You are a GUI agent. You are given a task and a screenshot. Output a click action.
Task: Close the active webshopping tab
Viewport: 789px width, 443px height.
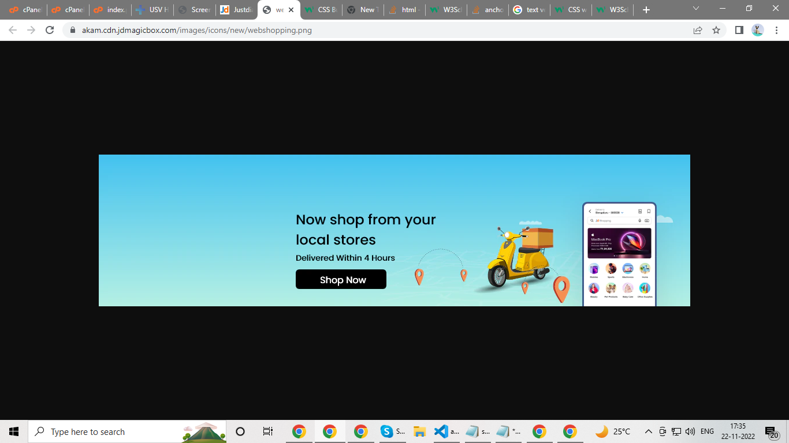pyautogui.click(x=291, y=10)
